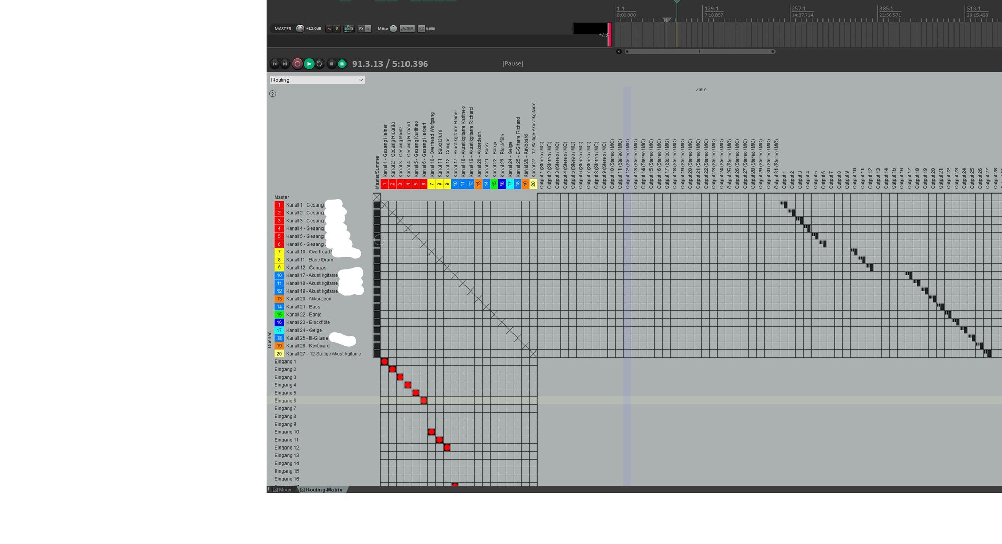Click the MASTER volume knob
This screenshot has width=1002, height=544.
(x=300, y=29)
